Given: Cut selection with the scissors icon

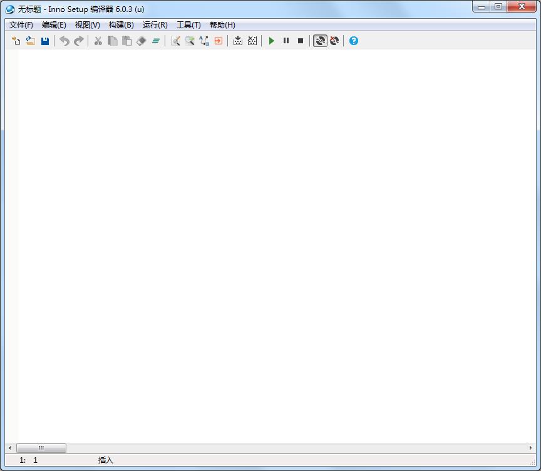Looking at the screenshot, I should [98, 41].
